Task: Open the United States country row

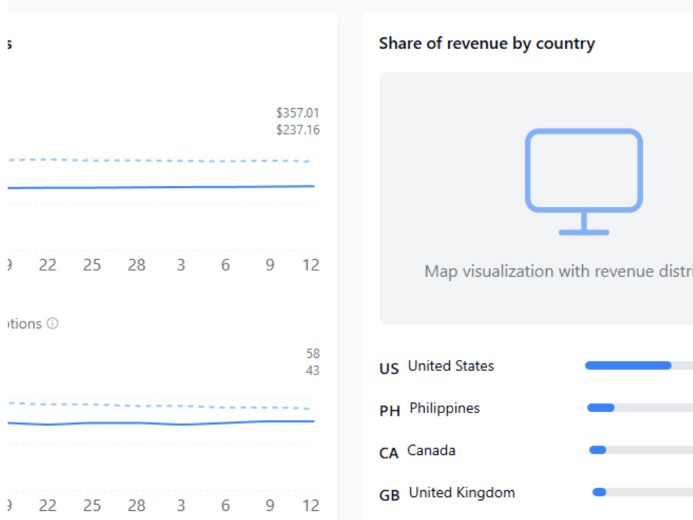Action: coord(536,367)
